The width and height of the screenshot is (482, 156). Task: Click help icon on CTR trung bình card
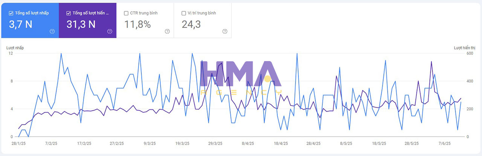point(167,32)
